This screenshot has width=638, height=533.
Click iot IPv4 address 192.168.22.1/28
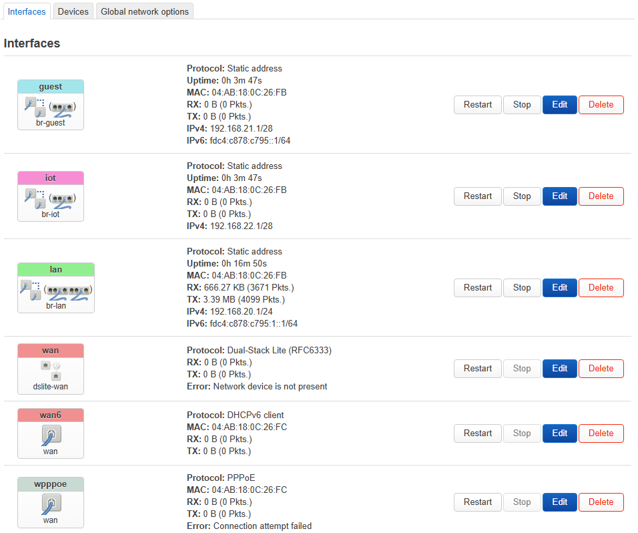tap(242, 226)
